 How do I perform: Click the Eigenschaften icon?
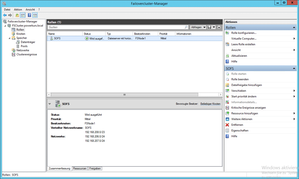pyautogui.click(x=227, y=131)
